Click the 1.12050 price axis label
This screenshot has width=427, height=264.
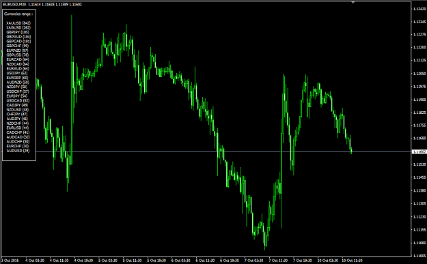(x=419, y=74)
